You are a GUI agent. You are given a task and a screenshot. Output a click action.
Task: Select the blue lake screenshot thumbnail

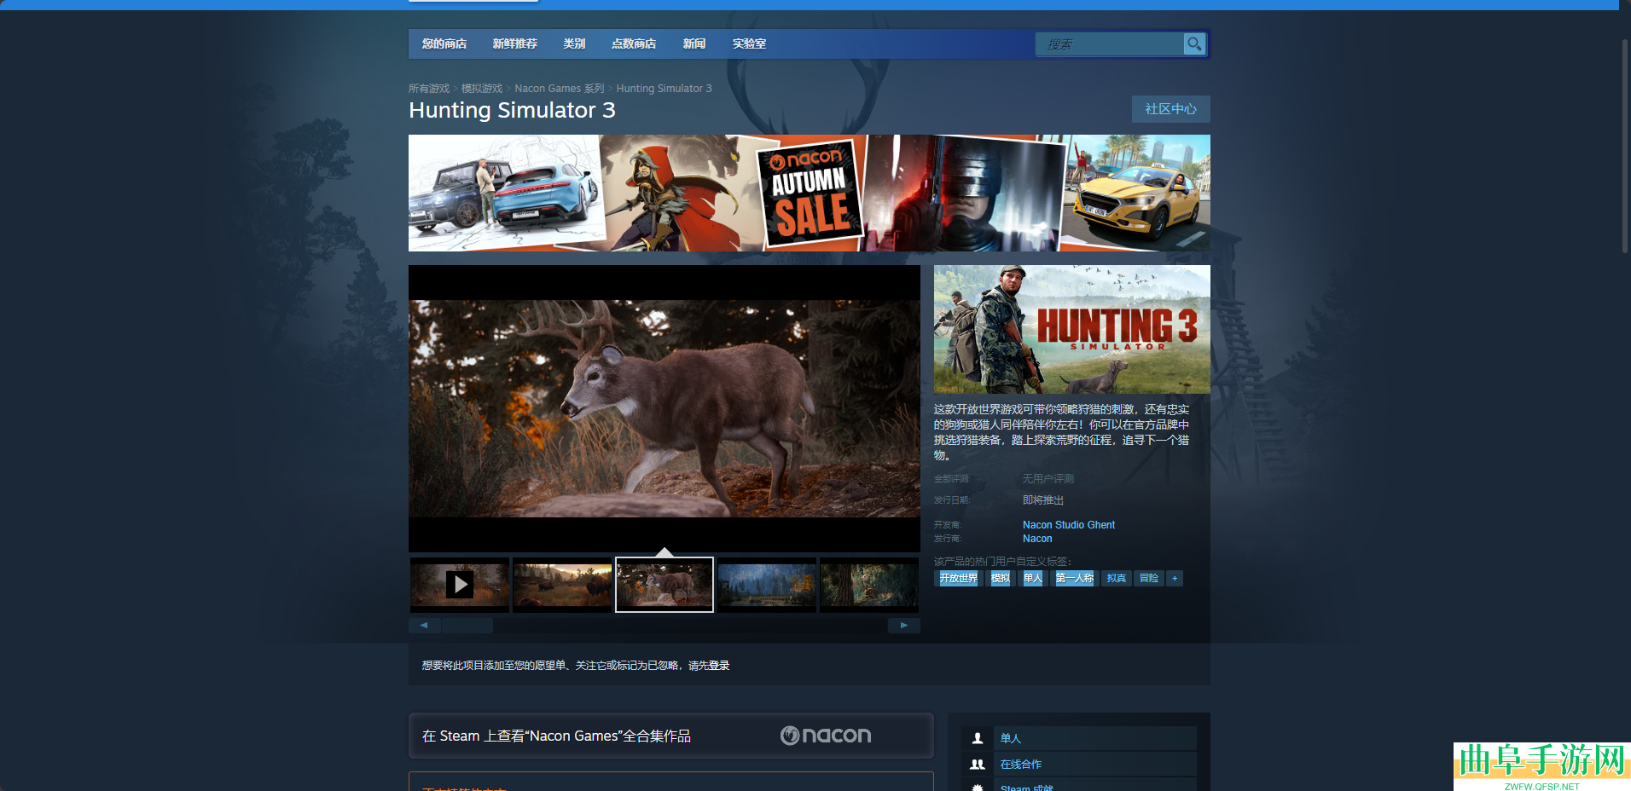pos(767,584)
